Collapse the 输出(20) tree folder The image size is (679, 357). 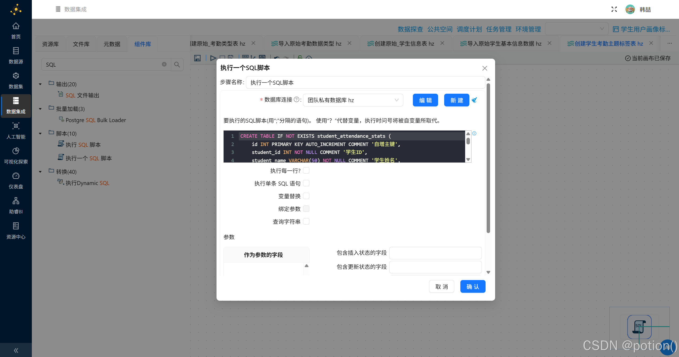(x=40, y=84)
